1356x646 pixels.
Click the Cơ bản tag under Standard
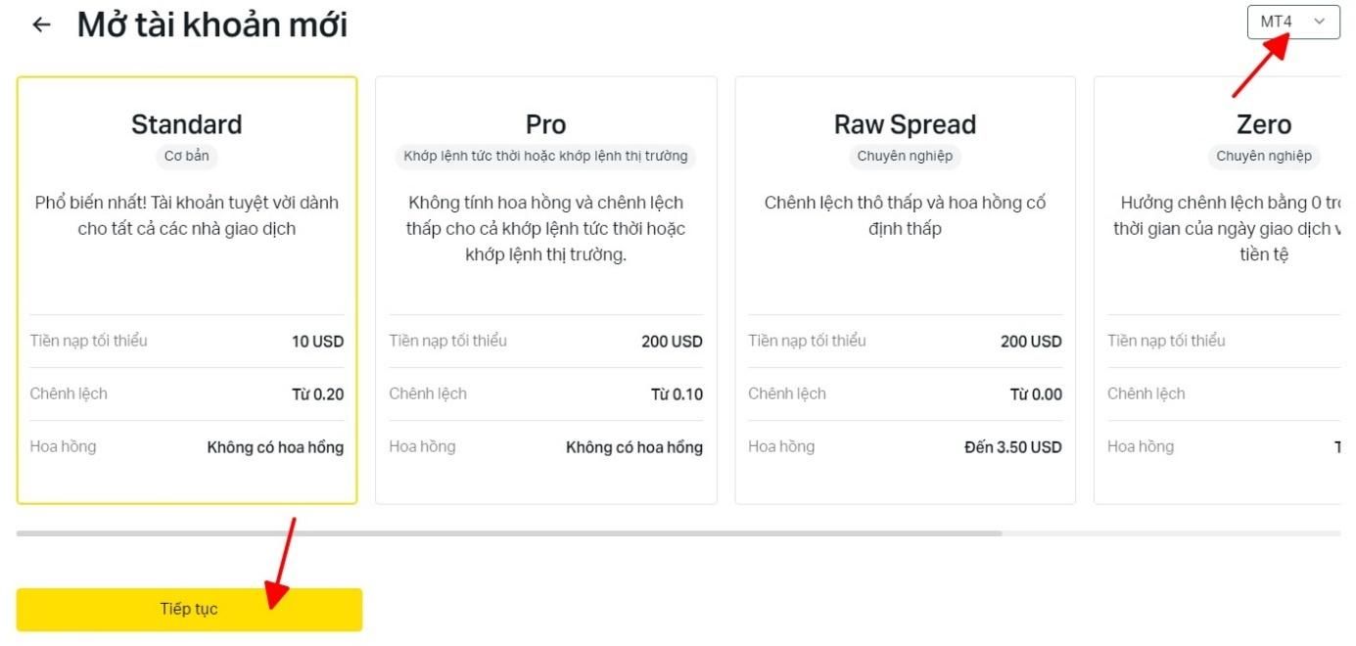point(186,156)
